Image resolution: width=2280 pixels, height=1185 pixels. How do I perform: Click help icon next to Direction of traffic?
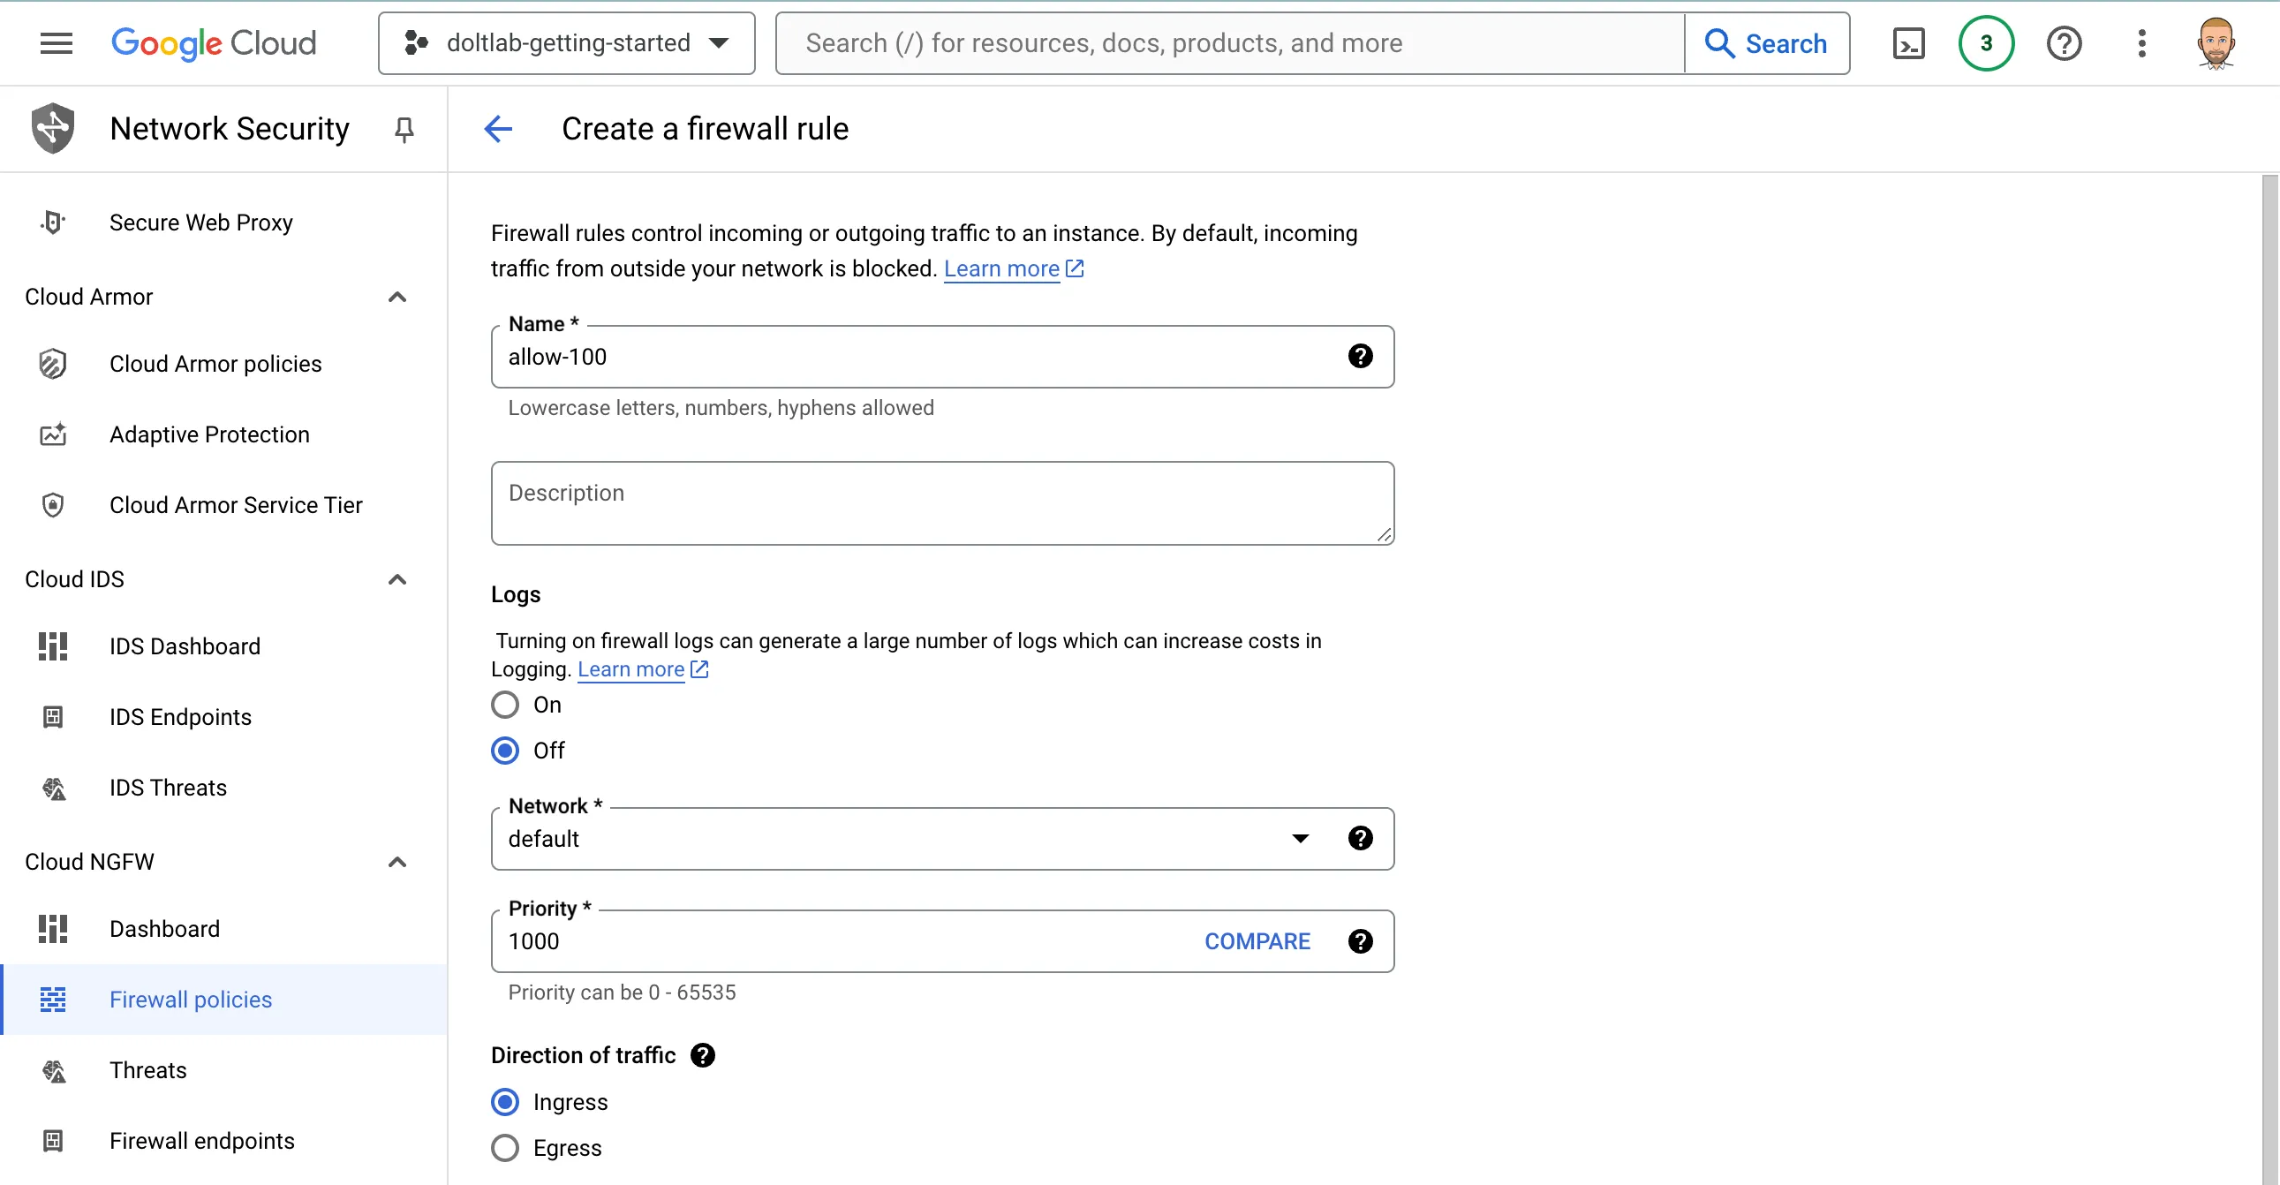[x=703, y=1055]
